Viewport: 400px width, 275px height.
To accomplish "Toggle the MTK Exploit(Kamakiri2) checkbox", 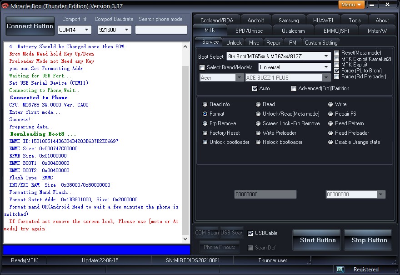I will click(337, 59).
